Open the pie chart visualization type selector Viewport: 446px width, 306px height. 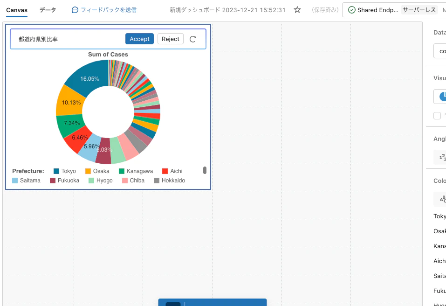440,97
